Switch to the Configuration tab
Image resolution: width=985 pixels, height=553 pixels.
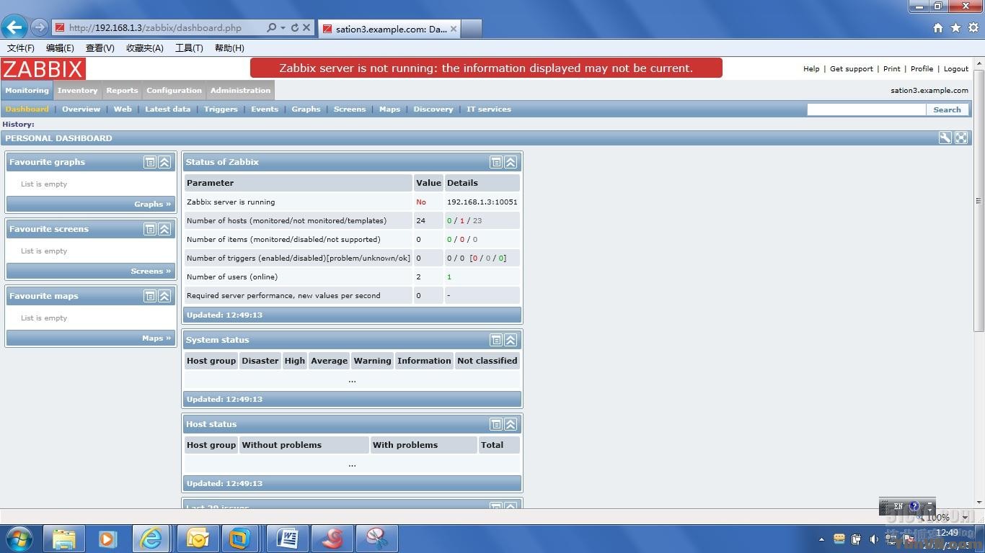tap(174, 90)
